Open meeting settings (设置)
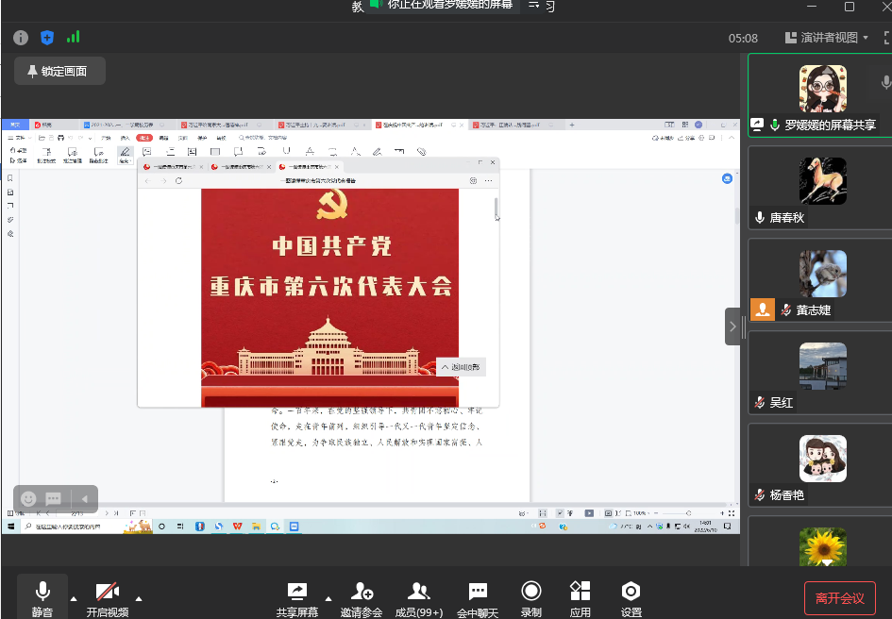This screenshot has height=619, width=892. tap(631, 597)
